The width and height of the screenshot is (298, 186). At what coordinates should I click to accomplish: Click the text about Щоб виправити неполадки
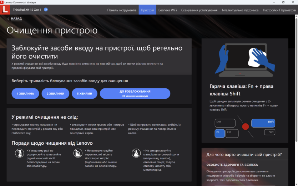coord(154,129)
